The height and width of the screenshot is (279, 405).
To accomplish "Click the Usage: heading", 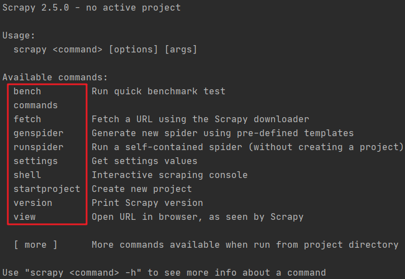I will pos(19,36).
